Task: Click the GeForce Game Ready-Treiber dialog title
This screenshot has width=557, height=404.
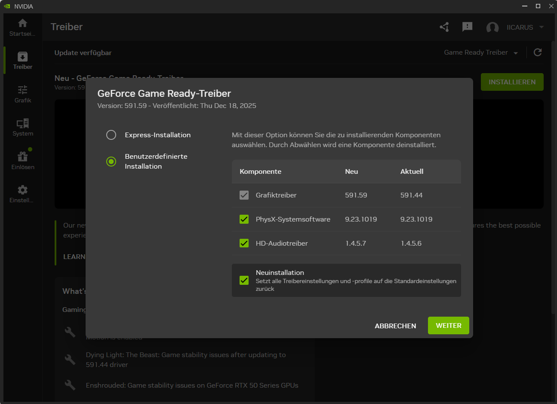Action: click(x=164, y=93)
